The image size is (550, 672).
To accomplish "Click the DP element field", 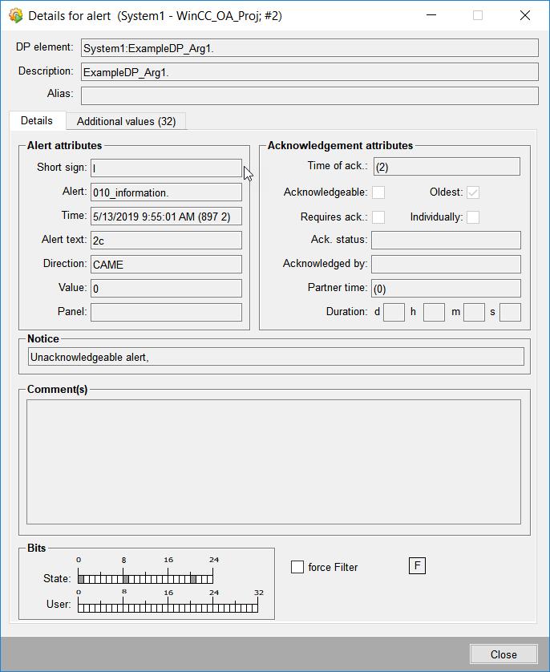I will coord(309,48).
